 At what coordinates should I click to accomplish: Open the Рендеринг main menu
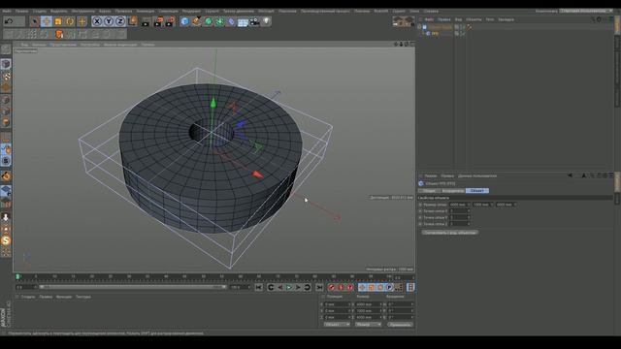191,11
